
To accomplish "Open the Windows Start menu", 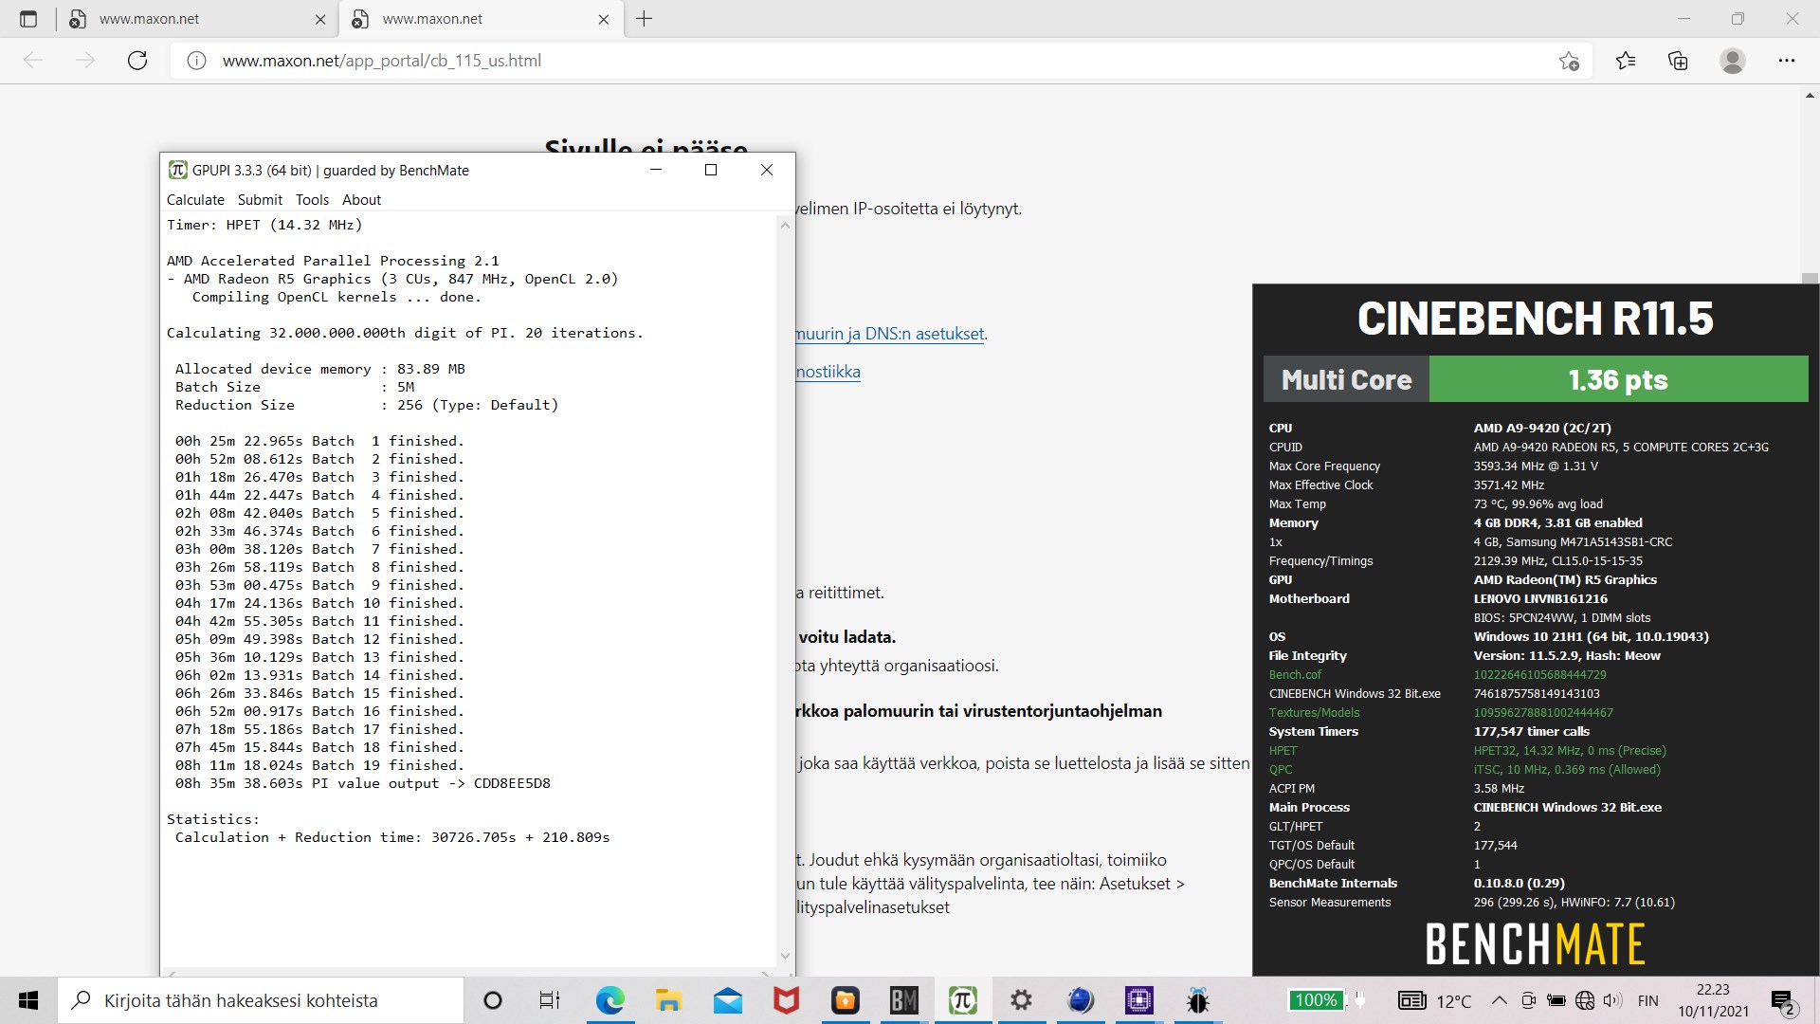I will pos(28,1000).
